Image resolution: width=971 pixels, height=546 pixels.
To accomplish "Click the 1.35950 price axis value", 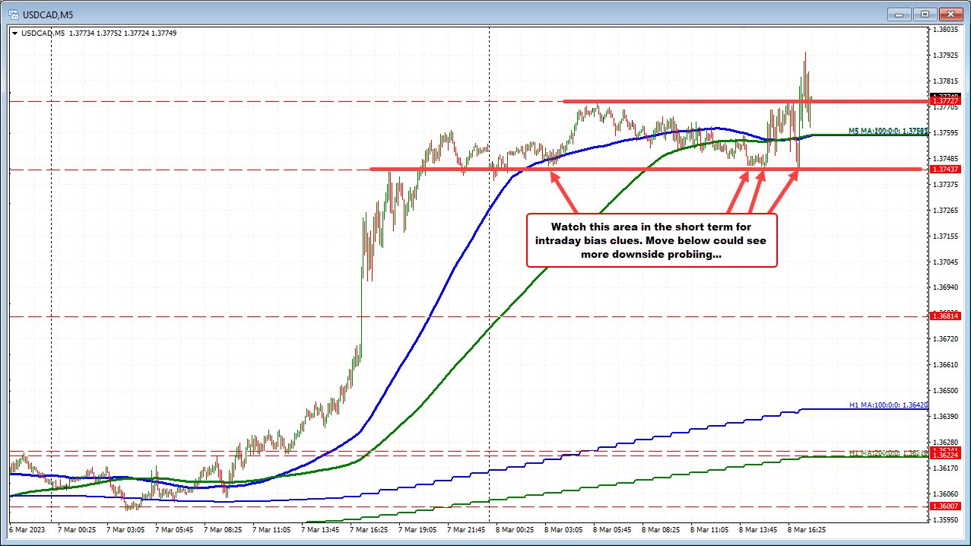I will pos(945,520).
